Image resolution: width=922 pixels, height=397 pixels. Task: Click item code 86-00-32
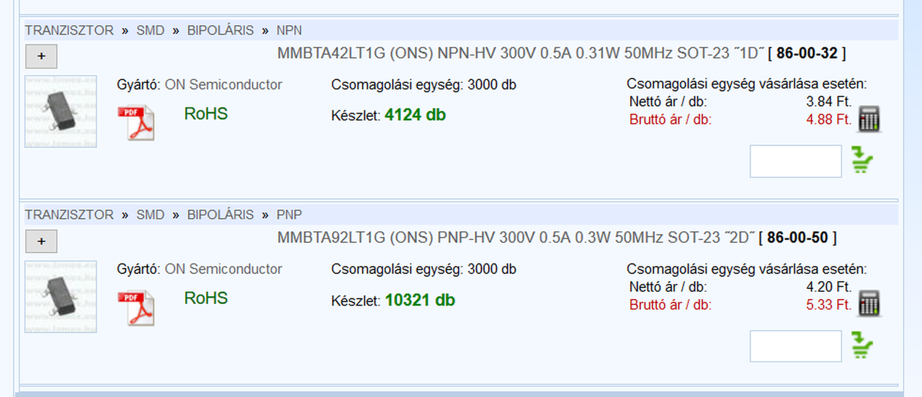pos(807,53)
